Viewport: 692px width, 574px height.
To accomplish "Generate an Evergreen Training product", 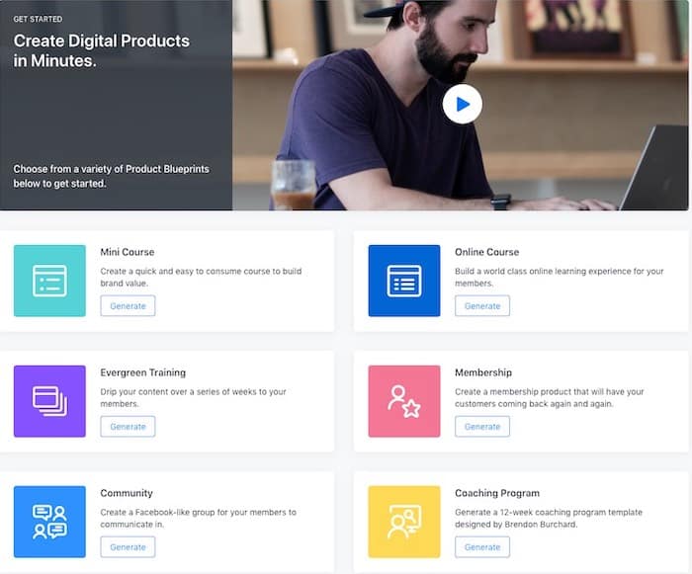I will click(128, 426).
